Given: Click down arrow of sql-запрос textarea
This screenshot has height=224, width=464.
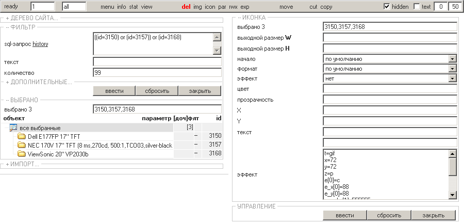Looking at the screenshot, I should pos(217,51).
